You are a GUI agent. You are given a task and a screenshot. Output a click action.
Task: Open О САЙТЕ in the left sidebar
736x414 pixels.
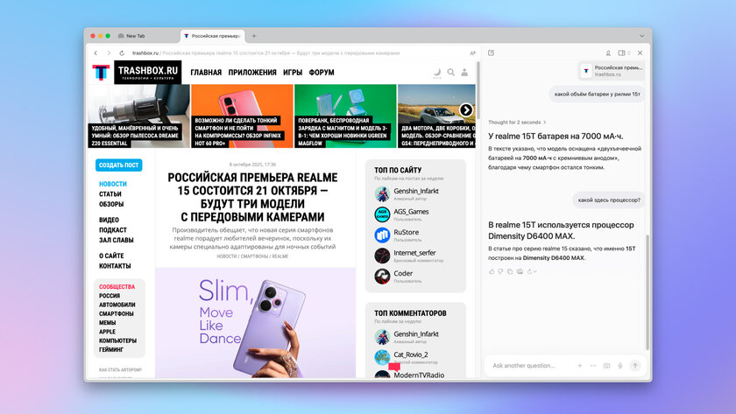coord(111,256)
